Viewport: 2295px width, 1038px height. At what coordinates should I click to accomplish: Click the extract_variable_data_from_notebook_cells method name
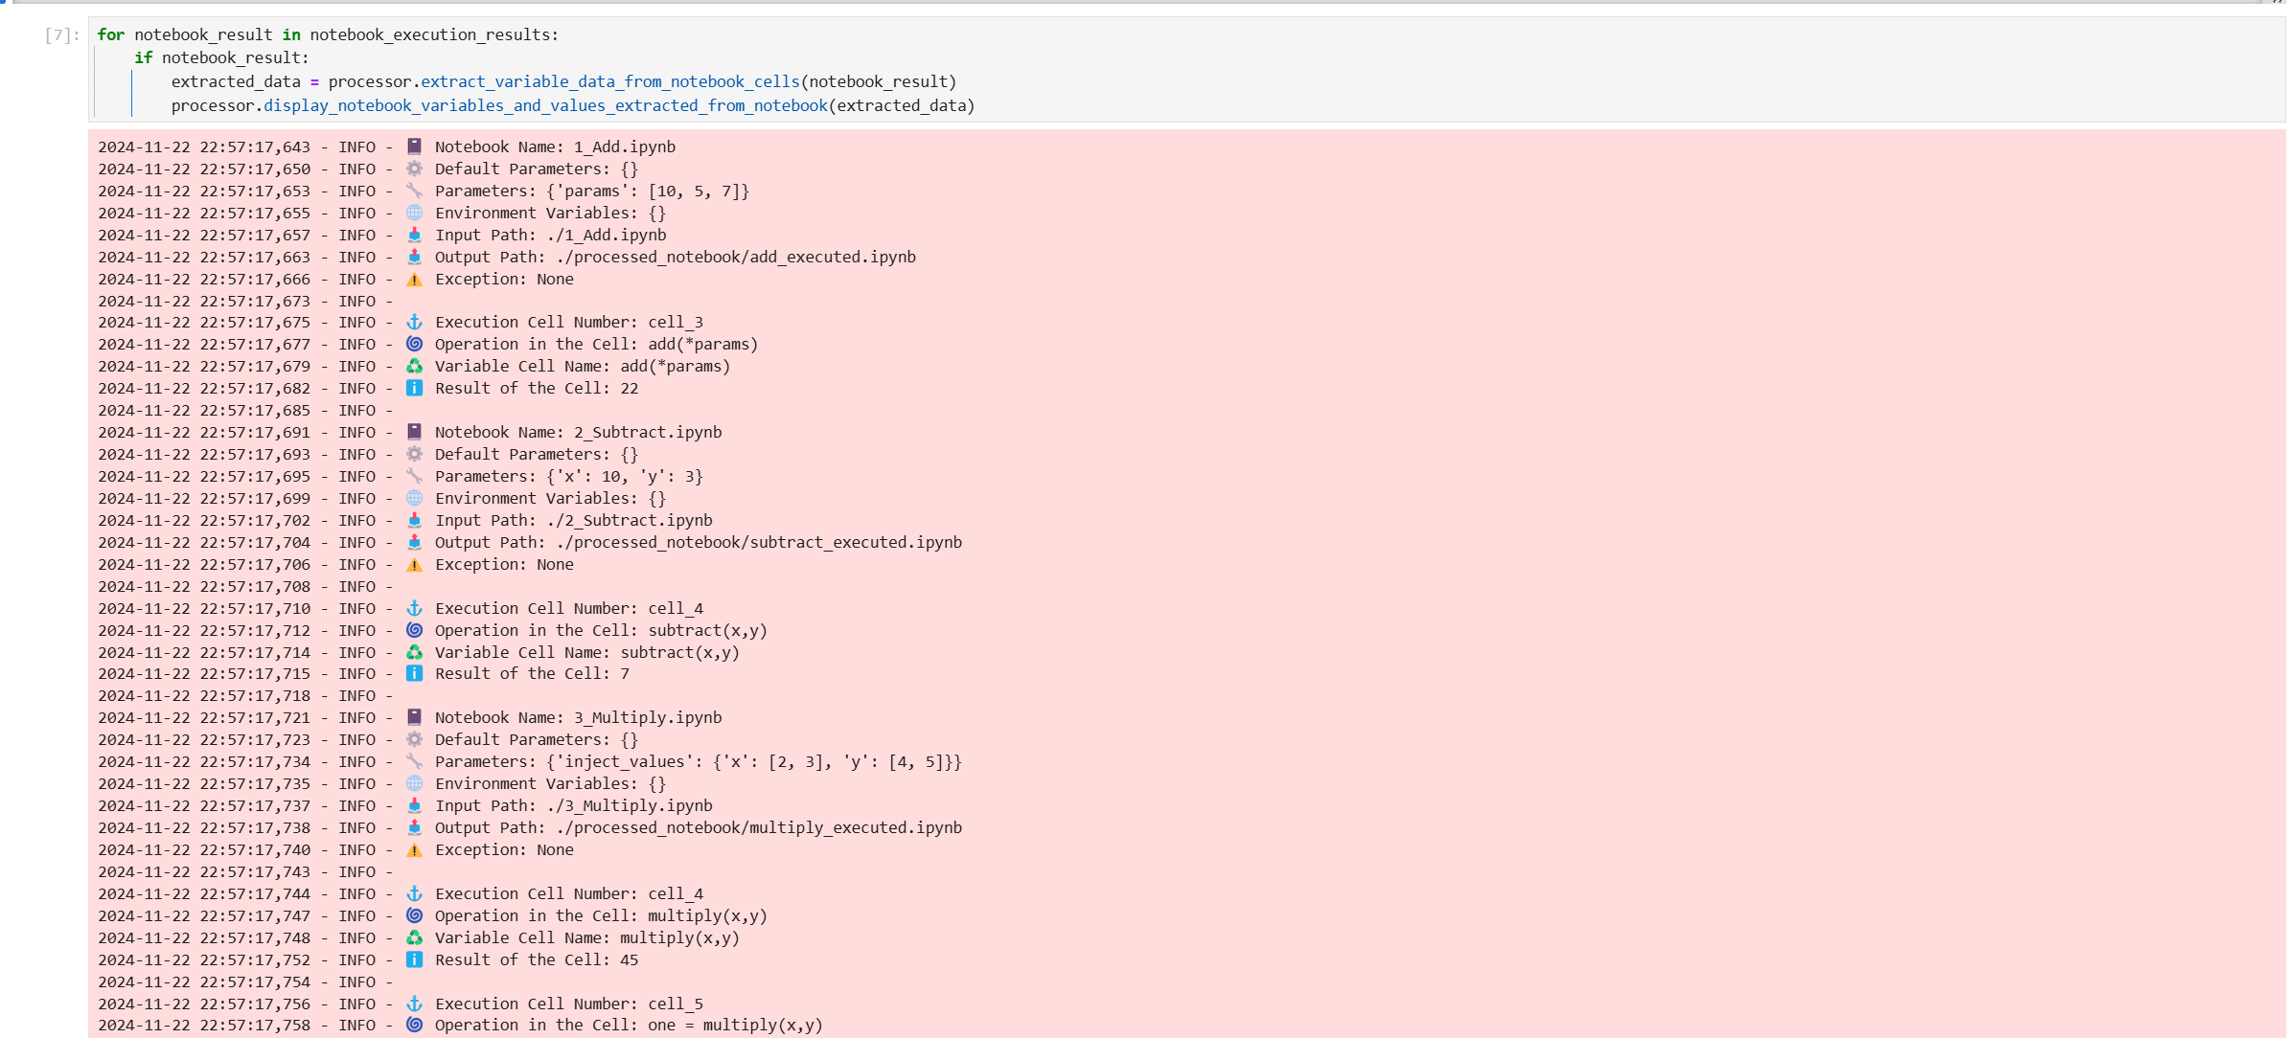tap(610, 81)
